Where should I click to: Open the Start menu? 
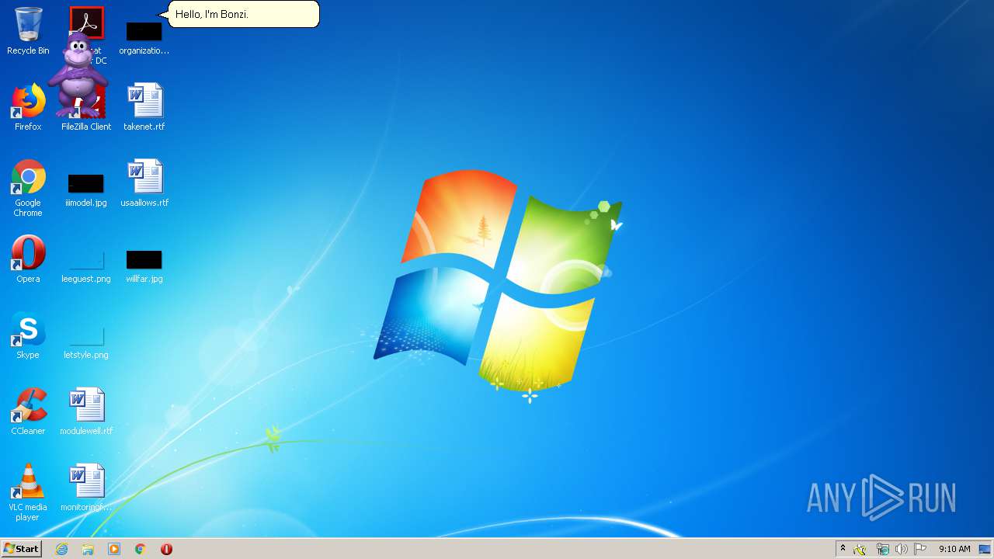[21, 549]
